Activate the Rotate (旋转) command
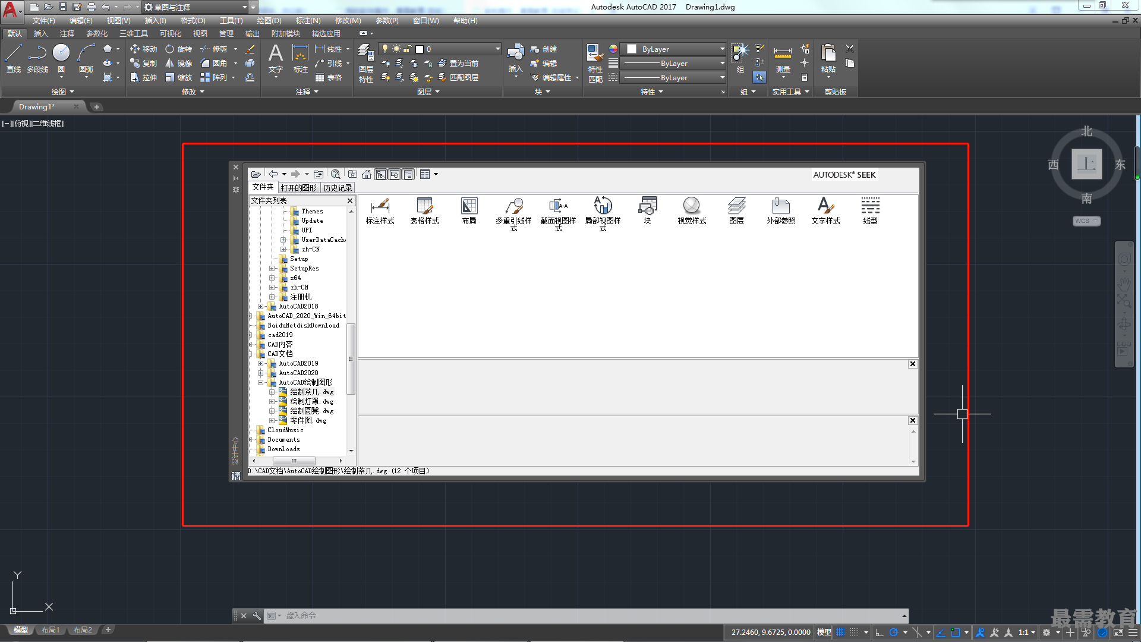The height and width of the screenshot is (642, 1141). click(x=179, y=49)
